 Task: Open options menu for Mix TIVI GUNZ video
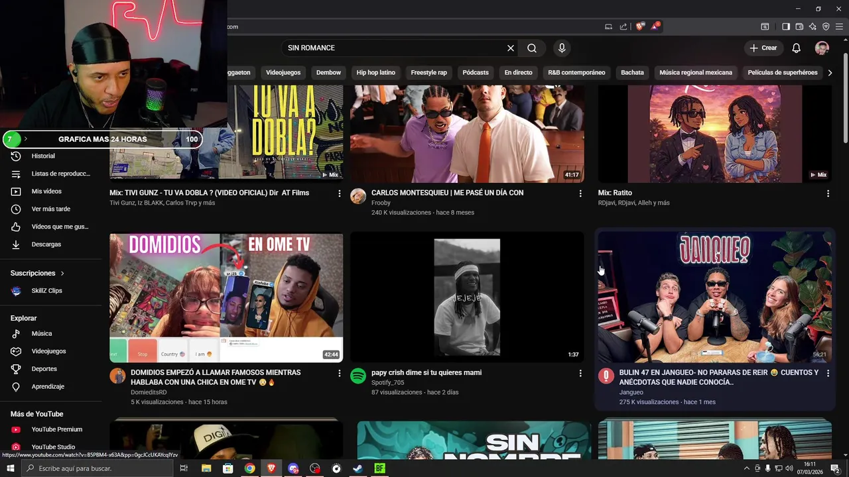[x=340, y=193]
